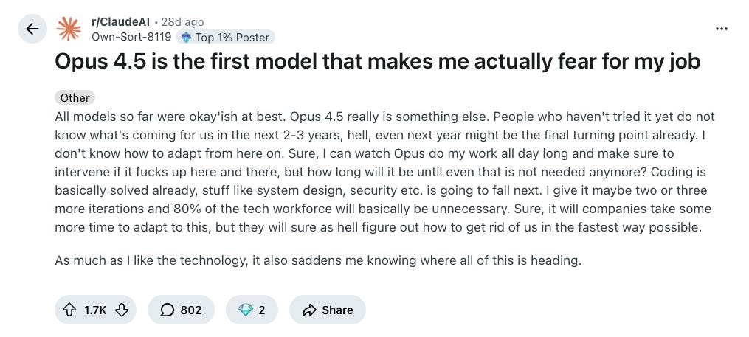Select the Other post flair tag

(75, 97)
